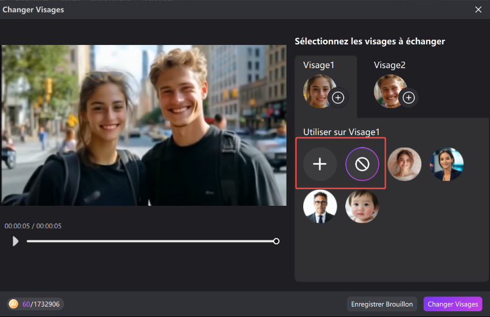
Task: Play the video preview
Action: [15, 241]
